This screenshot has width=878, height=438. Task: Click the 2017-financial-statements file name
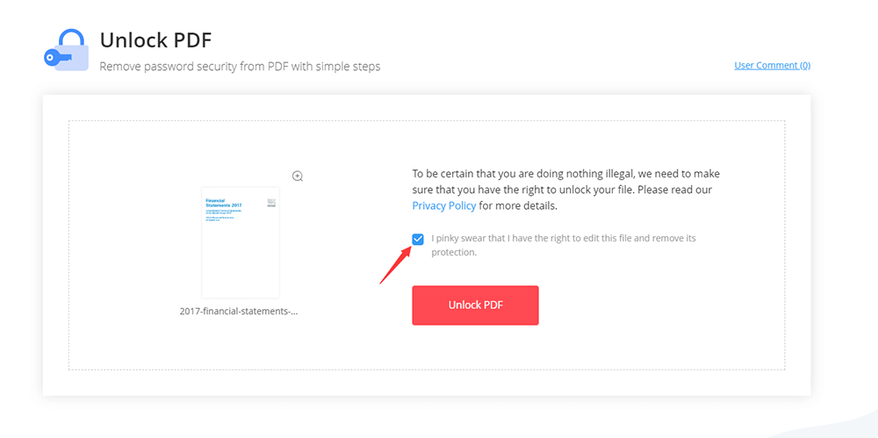239,311
